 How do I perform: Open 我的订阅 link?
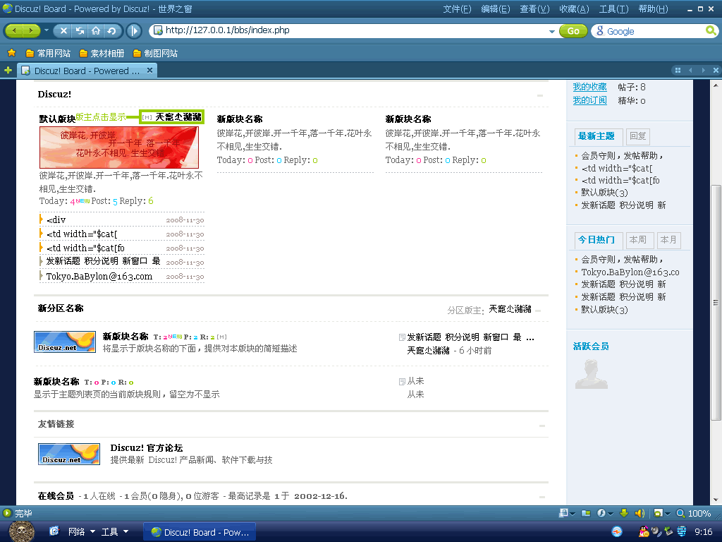tap(589, 100)
